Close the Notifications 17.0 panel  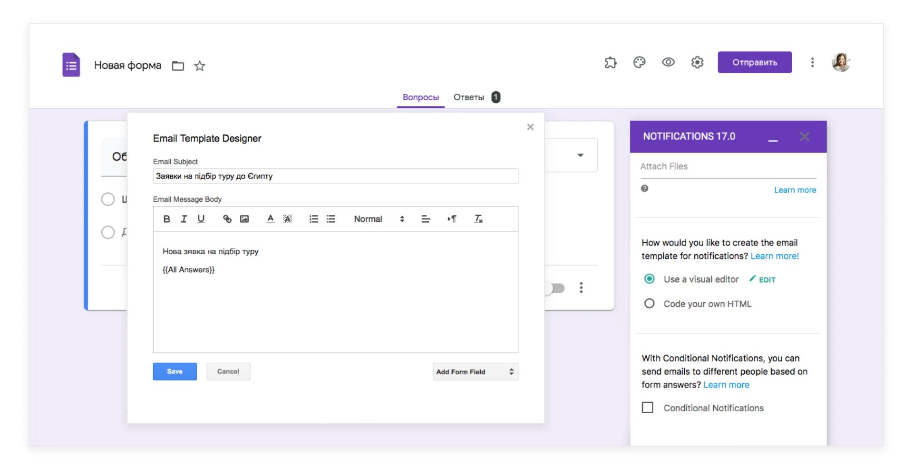point(805,137)
